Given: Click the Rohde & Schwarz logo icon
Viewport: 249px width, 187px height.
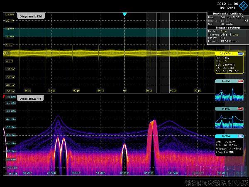Looking at the screenshot, I should point(243,6).
